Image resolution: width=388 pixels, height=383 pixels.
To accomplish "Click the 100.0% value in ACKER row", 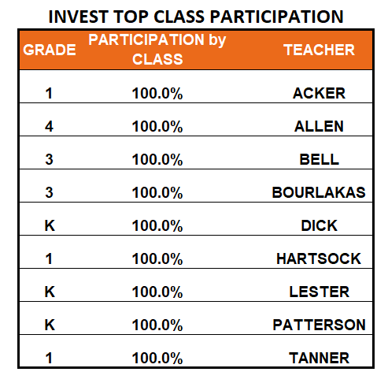I will click(157, 94).
